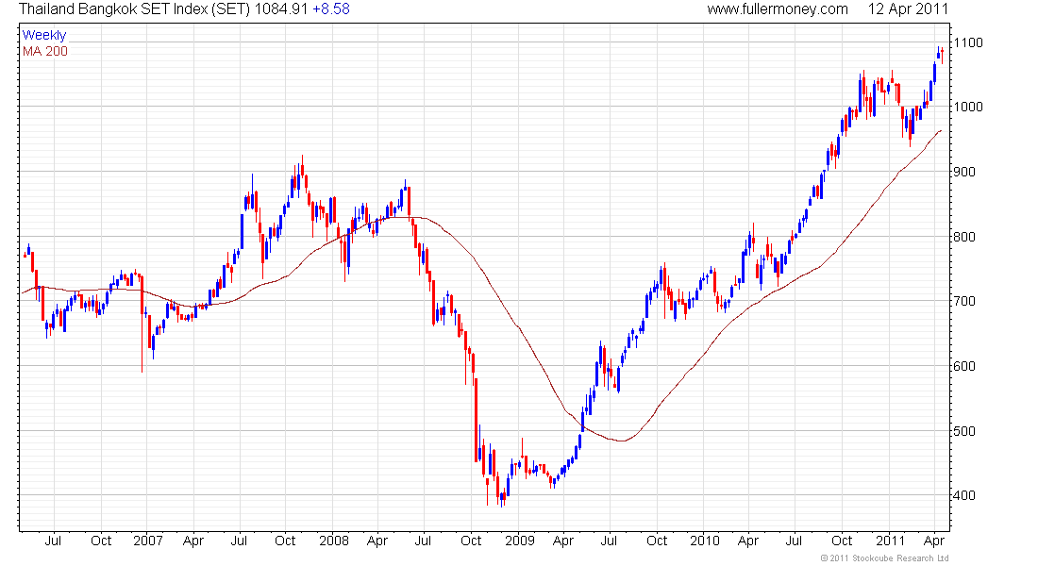Viewport: 1038px width, 566px height.
Task: Click the copyright 'Stockcube Research Ltd' text
Action: (900, 558)
